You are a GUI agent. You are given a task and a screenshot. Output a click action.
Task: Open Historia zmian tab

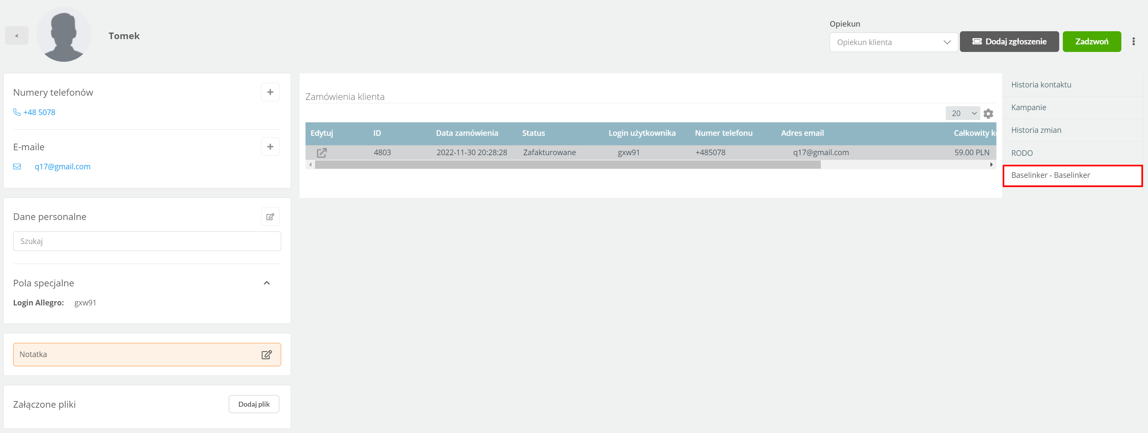[1073, 130]
